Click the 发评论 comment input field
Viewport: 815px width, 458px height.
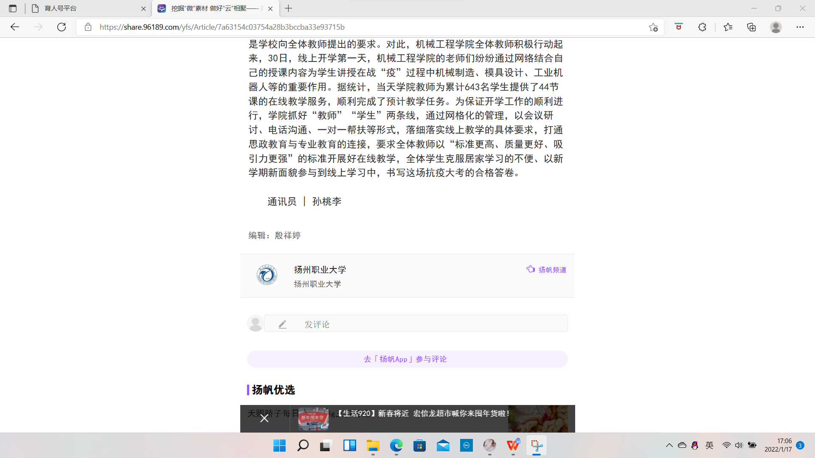(415, 324)
